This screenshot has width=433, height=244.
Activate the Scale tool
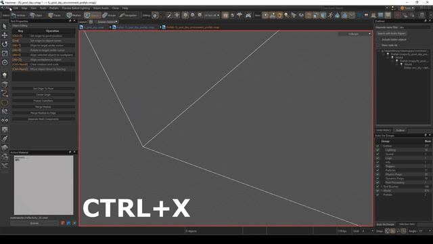pos(5,54)
